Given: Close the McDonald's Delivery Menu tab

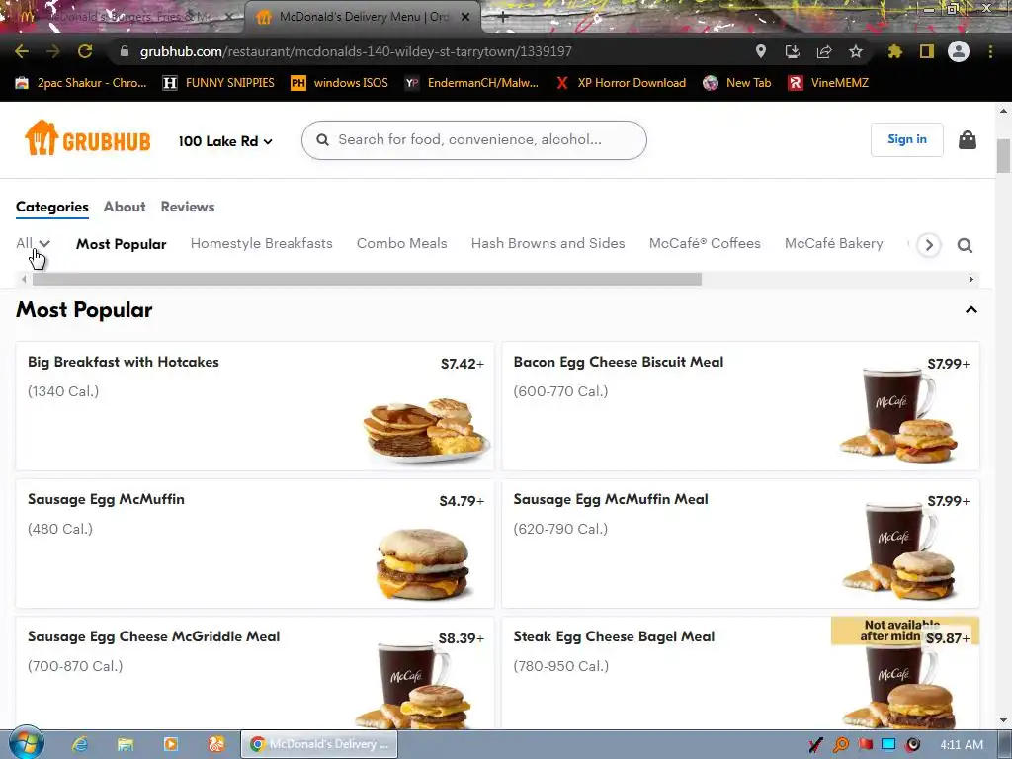Looking at the screenshot, I should (x=465, y=18).
